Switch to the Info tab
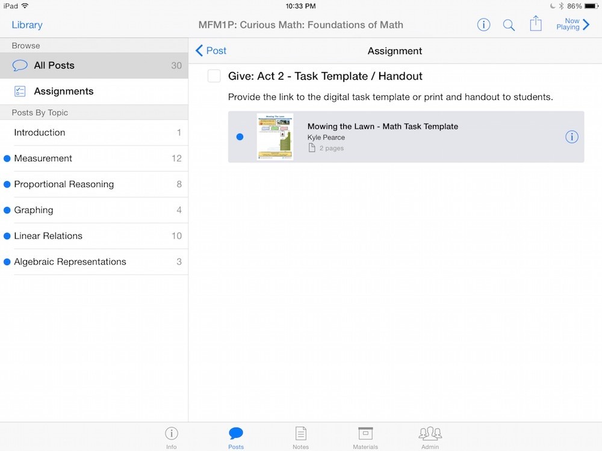The height and width of the screenshot is (451, 602). click(x=172, y=437)
